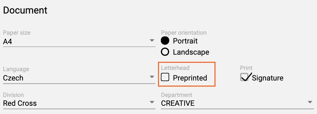Click the A4 paper size value
The image size is (317, 114).
click(7, 42)
